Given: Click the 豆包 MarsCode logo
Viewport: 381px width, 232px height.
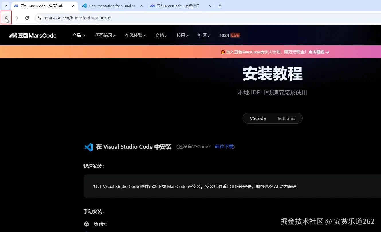Looking at the screenshot, I should point(33,35).
